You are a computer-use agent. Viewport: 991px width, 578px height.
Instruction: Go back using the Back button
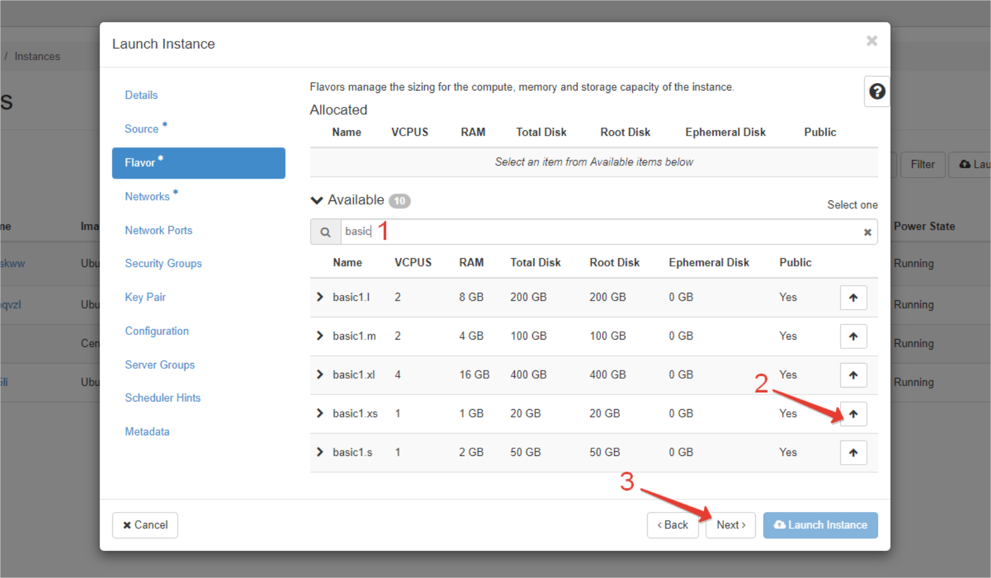pyautogui.click(x=672, y=525)
